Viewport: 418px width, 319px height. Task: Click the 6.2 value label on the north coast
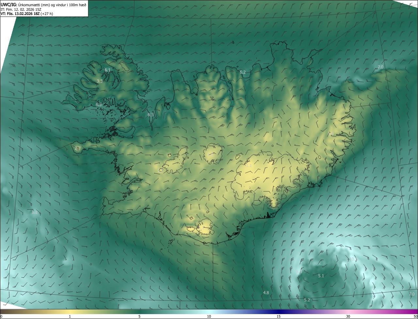coord(243,72)
